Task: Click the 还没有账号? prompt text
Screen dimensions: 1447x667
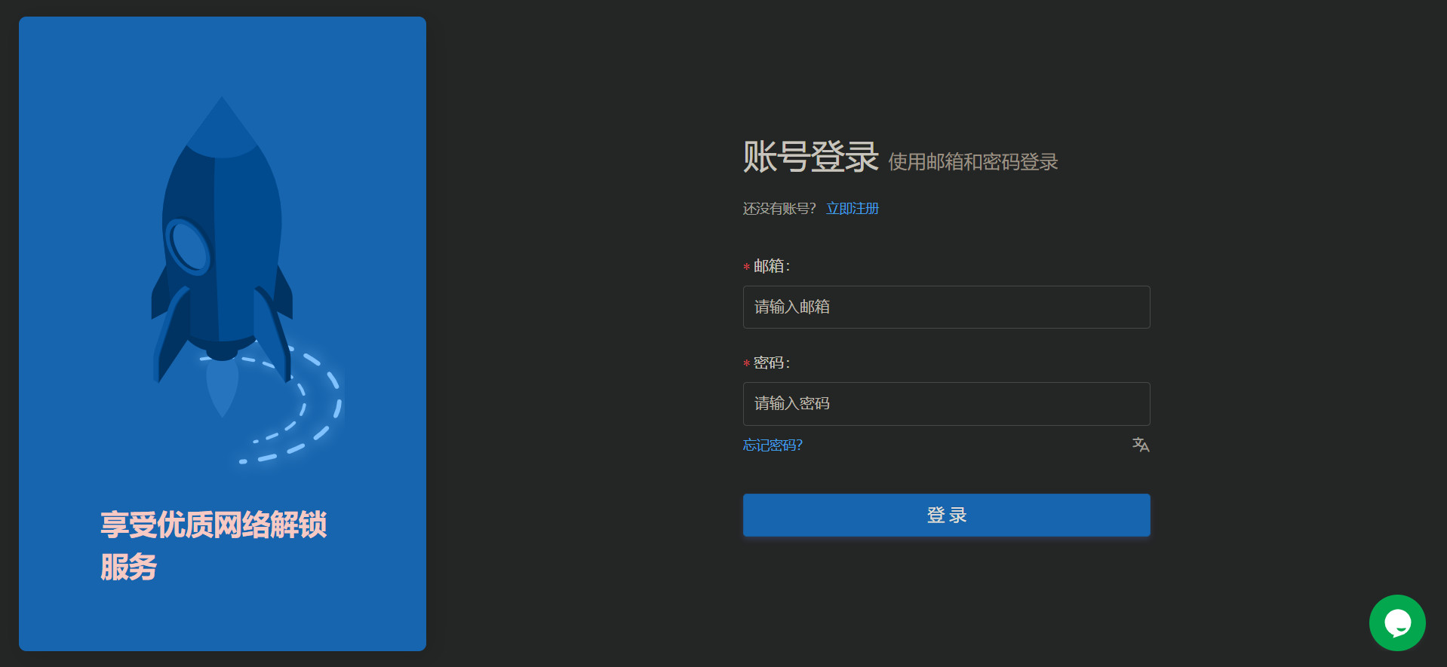Action: click(x=779, y=209)
